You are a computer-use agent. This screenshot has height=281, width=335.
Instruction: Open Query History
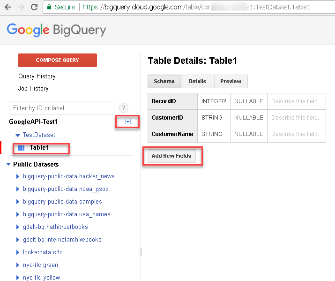coord(37,76)
